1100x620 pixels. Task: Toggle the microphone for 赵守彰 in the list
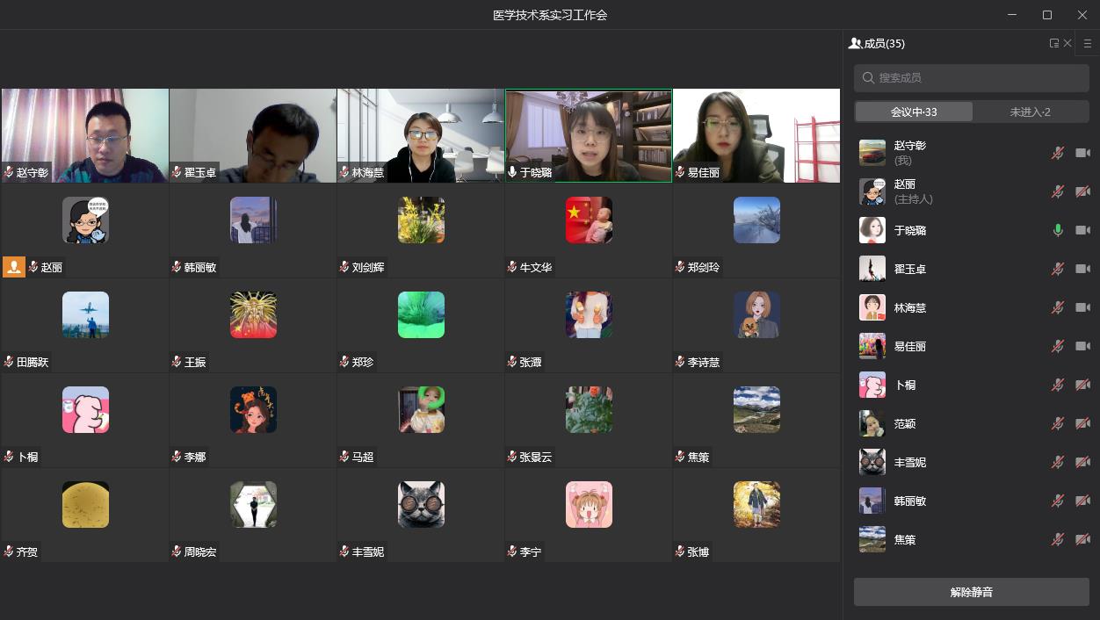(1058, 153)
